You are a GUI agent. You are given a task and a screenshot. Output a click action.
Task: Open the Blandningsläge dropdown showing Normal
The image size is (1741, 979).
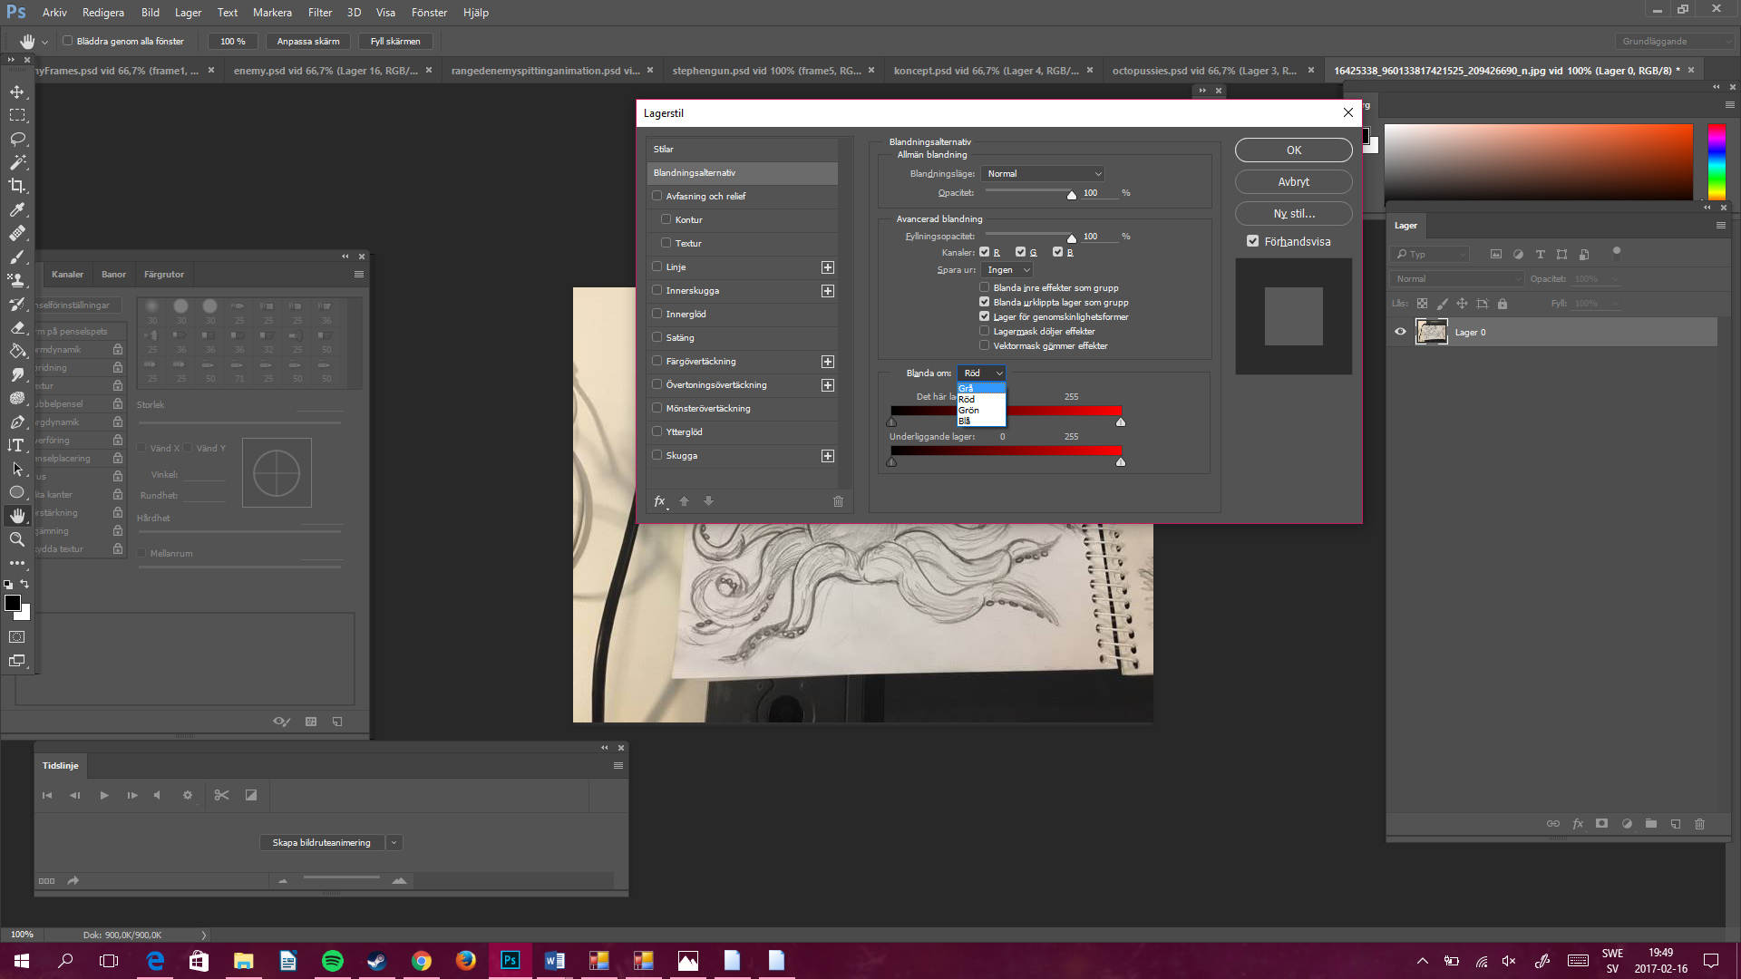1042,173
